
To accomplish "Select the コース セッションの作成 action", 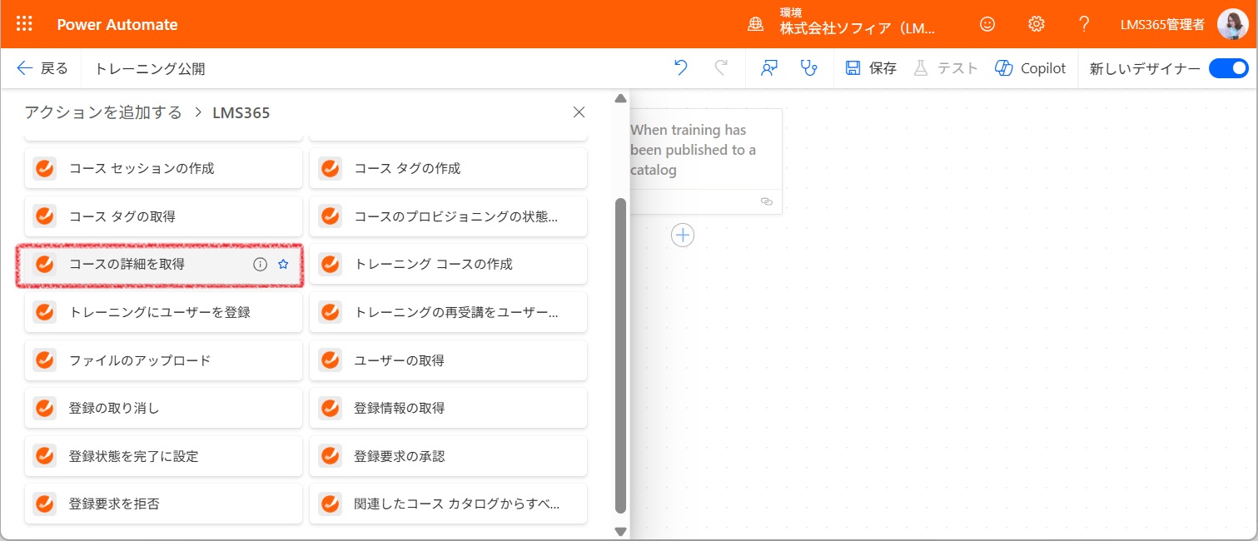I will coord(163,168).
